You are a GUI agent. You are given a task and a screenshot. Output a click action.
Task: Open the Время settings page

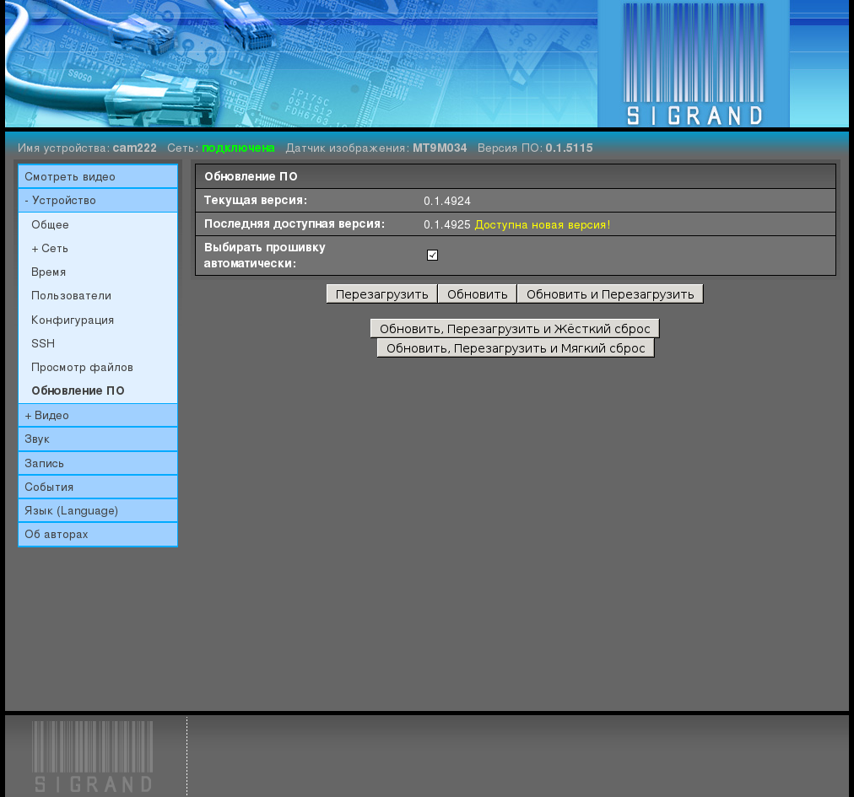click(x=48, y=272)
